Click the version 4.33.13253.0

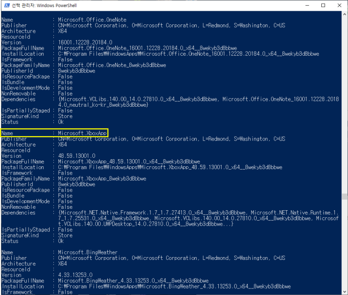point(75,275)
